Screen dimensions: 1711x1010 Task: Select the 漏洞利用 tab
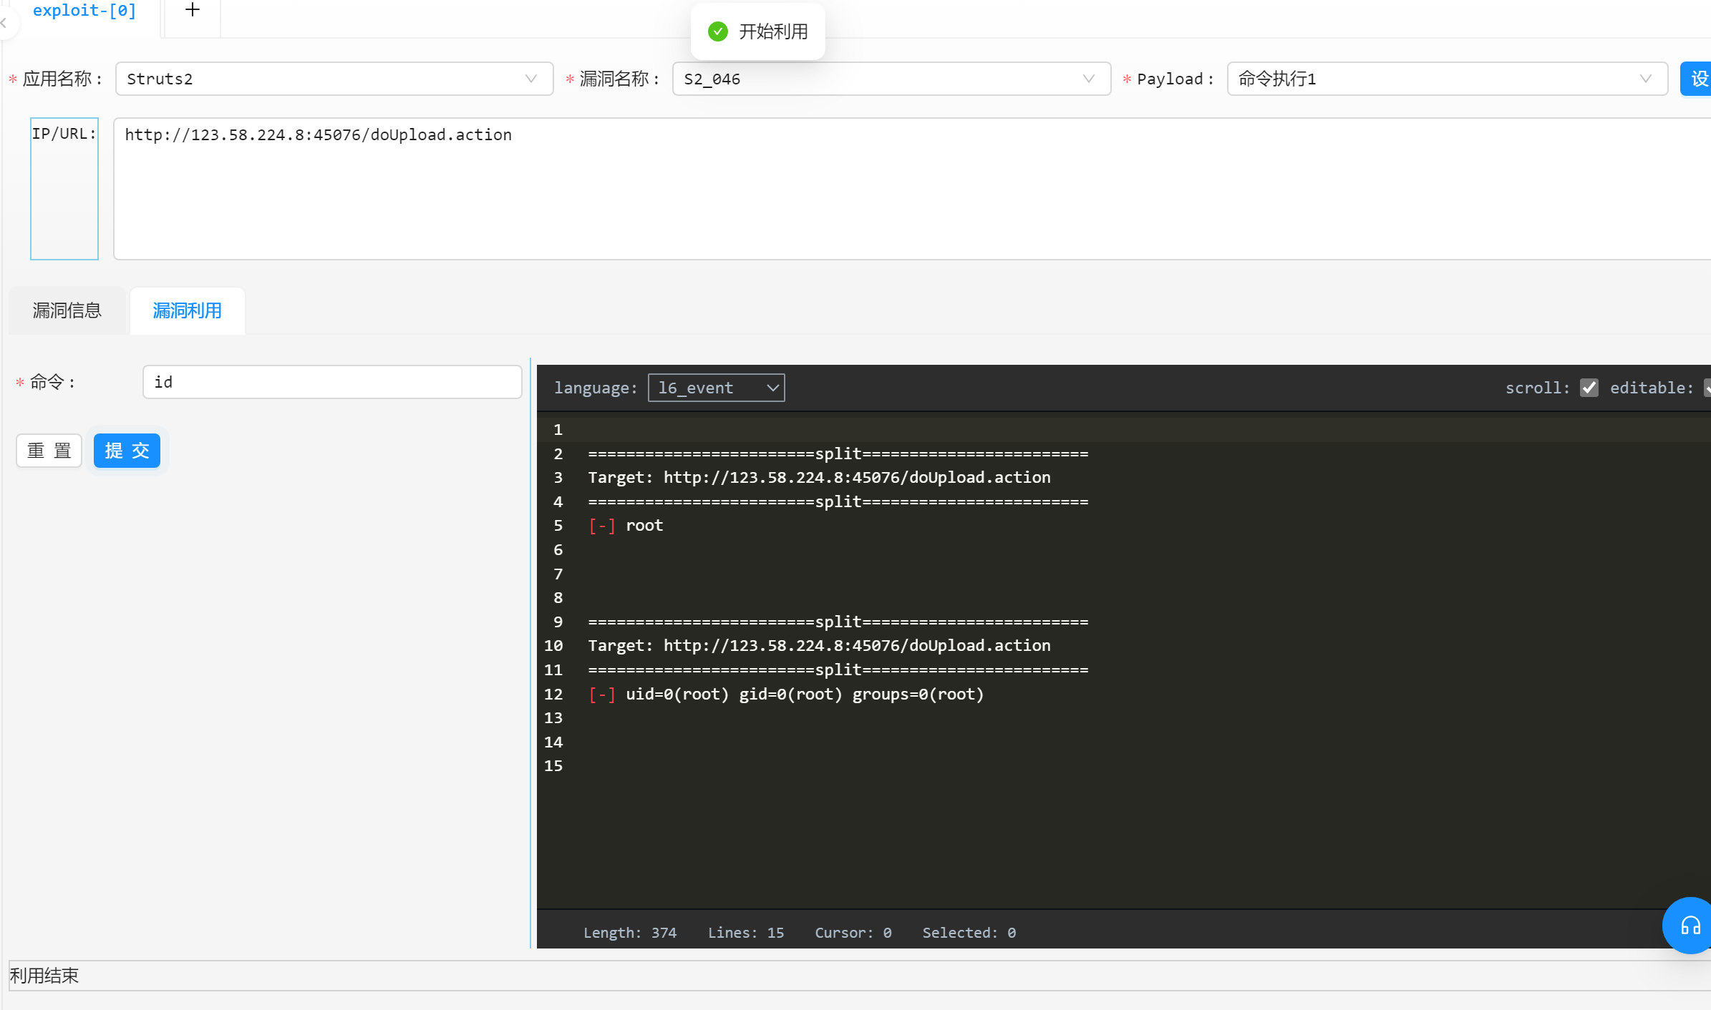tap(187, 310)
